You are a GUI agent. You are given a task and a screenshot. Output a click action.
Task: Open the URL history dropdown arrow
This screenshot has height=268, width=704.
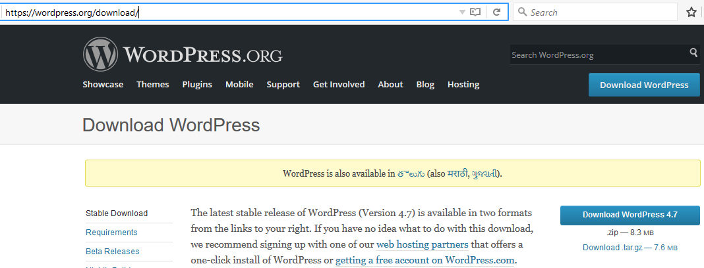[x=462, y=12]
